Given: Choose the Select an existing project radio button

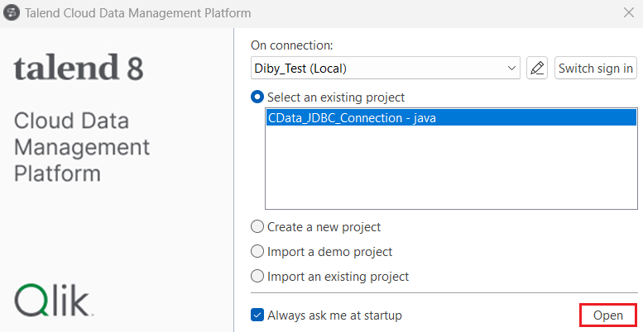Looking at the screenshot, I should 257,97.
